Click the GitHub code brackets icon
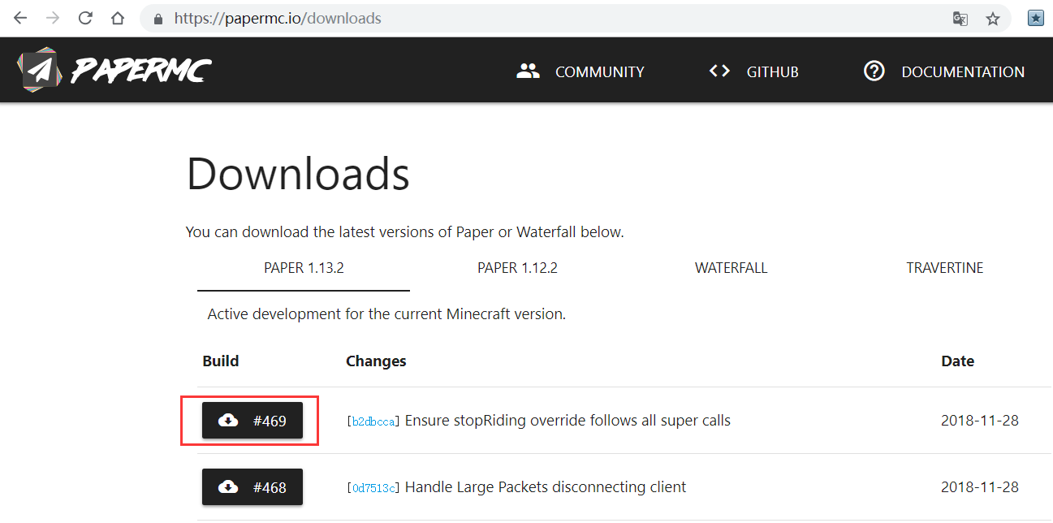Image resolution: width=1053 pixels, height=523 pixels. (719, 71)
